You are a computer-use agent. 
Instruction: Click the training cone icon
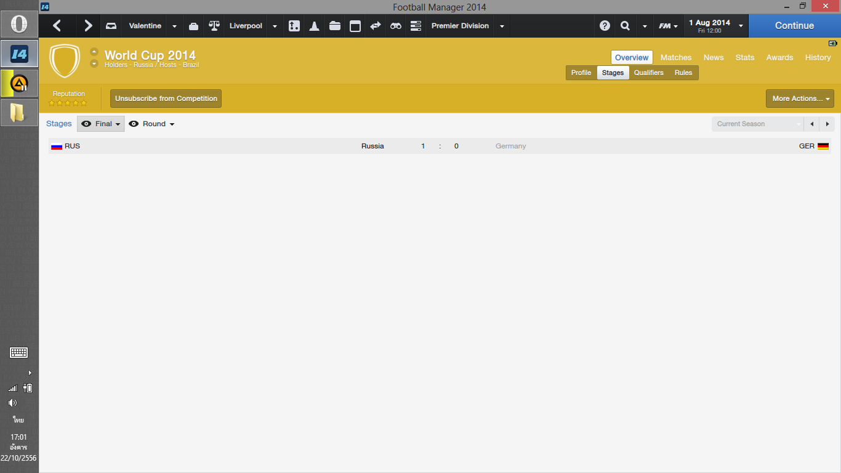click(x=314, y=26)
